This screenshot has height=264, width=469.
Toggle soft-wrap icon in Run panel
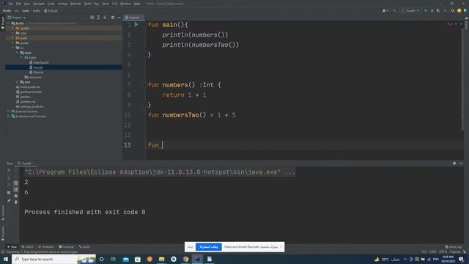(x=16, y=183)
